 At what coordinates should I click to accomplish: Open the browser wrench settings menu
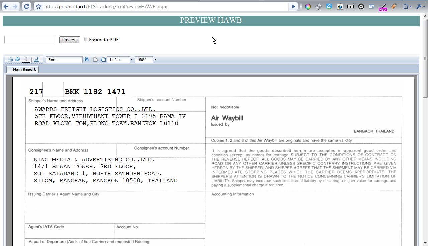(420, 6)
